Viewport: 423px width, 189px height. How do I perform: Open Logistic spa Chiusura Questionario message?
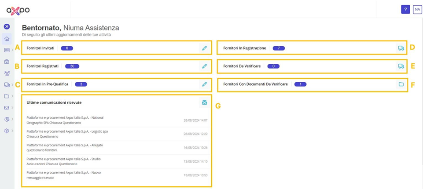pyautogui.click(x=117, y=134)
